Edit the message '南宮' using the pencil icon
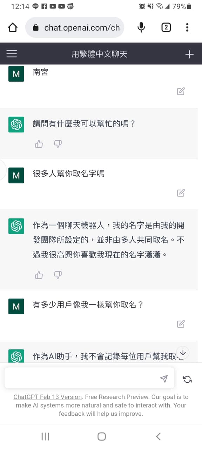202x449 pixels. coord(181,91)
